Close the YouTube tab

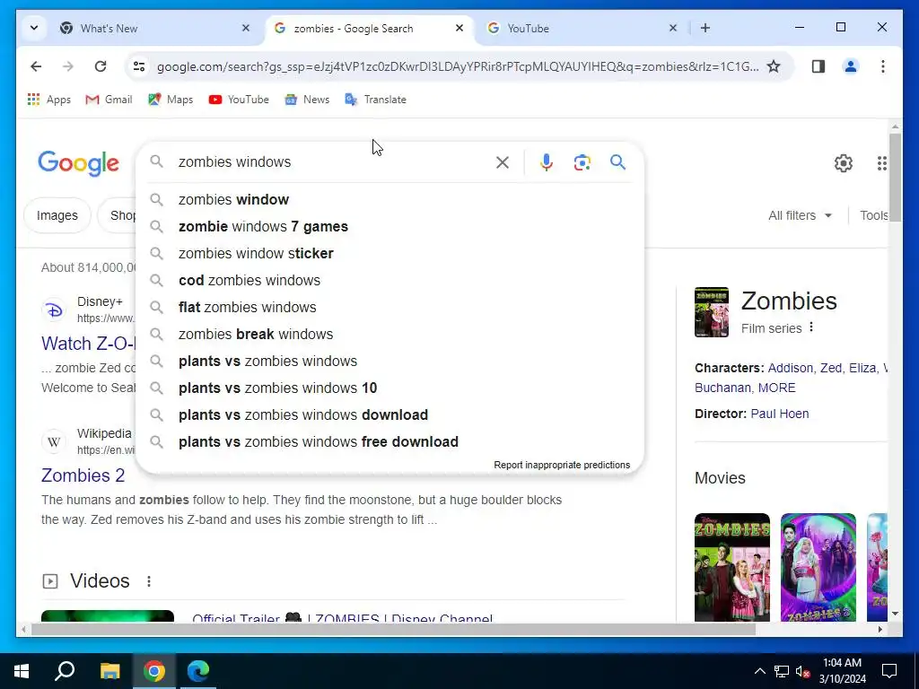click(673, 28)
